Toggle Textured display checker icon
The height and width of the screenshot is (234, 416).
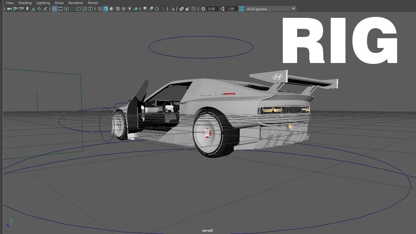point(124,9)
